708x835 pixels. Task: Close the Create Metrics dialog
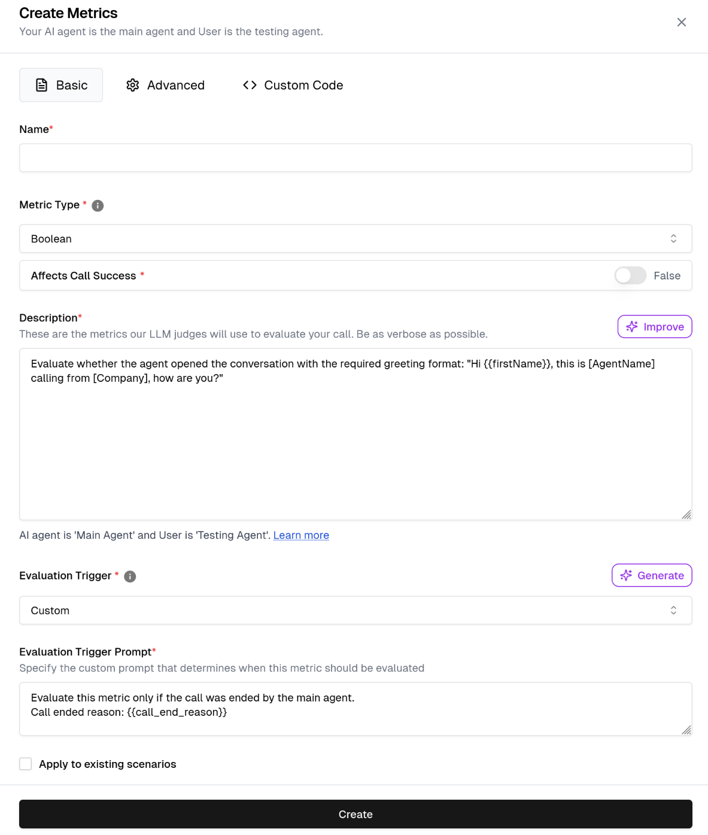(x=682, y=22)
